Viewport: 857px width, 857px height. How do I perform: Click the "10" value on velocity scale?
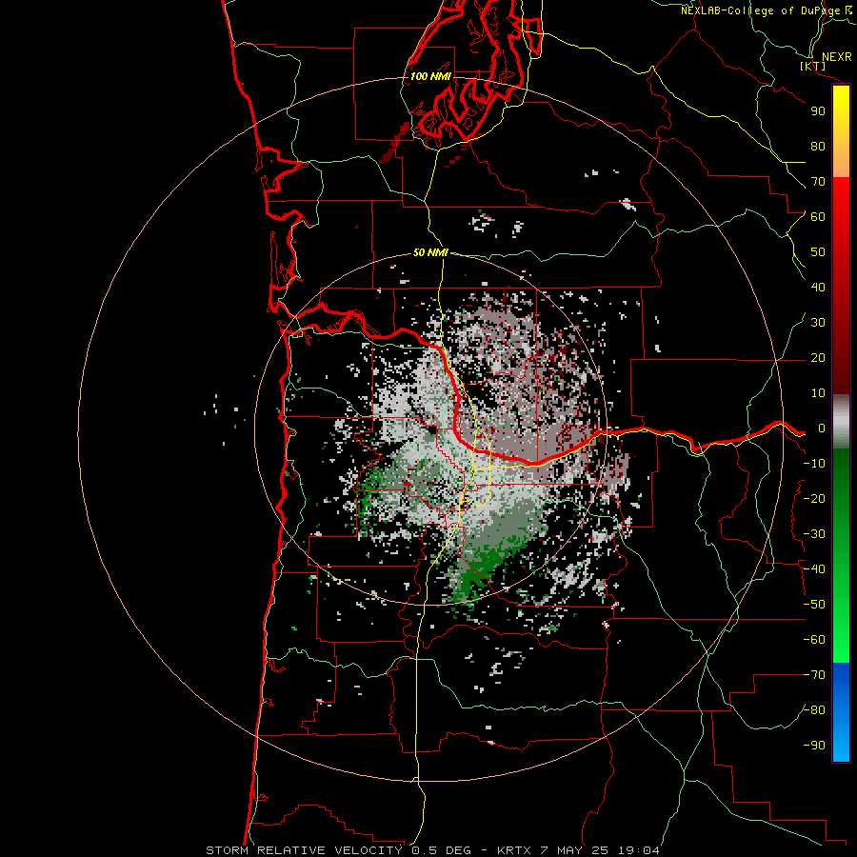coord(818,393)
